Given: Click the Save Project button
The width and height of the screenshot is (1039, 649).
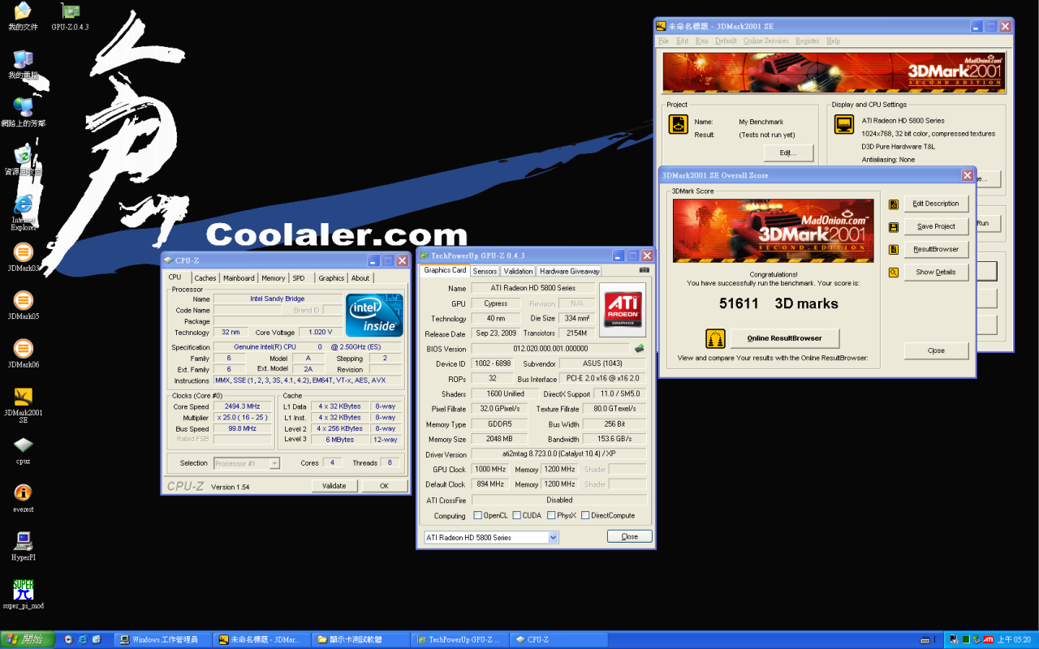Looking at the screenshot, I should pos(936,226).
